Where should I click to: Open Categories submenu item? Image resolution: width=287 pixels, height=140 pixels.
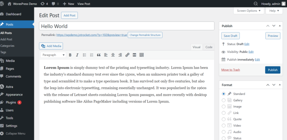tap(7, 46)
